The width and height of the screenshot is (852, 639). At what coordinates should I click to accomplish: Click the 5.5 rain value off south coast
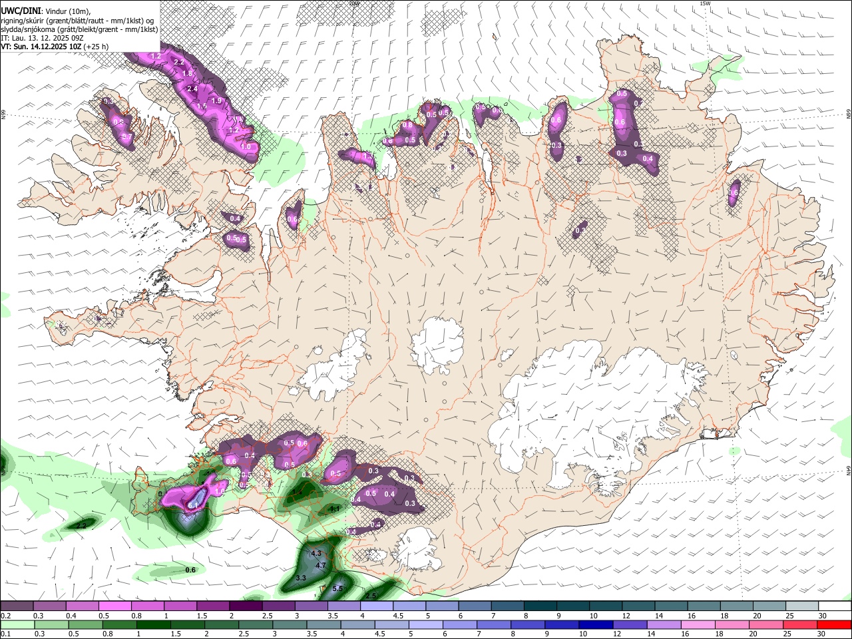click(337, 588)
